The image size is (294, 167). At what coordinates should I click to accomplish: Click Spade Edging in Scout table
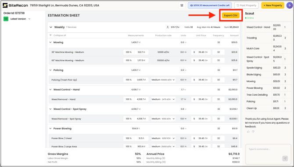coord(254,68)
